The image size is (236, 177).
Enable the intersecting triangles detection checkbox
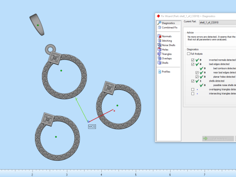pyautogui.click(x=193, y=93)
